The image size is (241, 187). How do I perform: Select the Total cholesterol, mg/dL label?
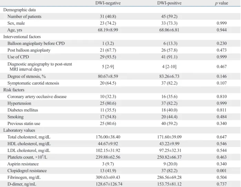coord(29,137)
